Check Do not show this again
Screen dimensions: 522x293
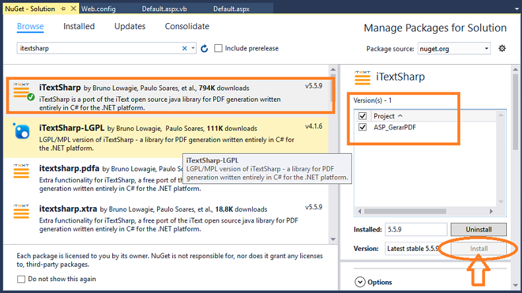tap(21, 279)
